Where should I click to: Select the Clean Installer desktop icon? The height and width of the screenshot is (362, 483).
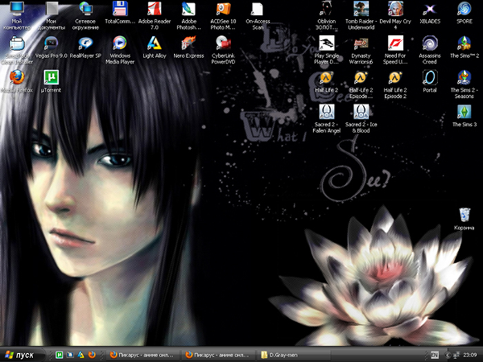point(17,50)
